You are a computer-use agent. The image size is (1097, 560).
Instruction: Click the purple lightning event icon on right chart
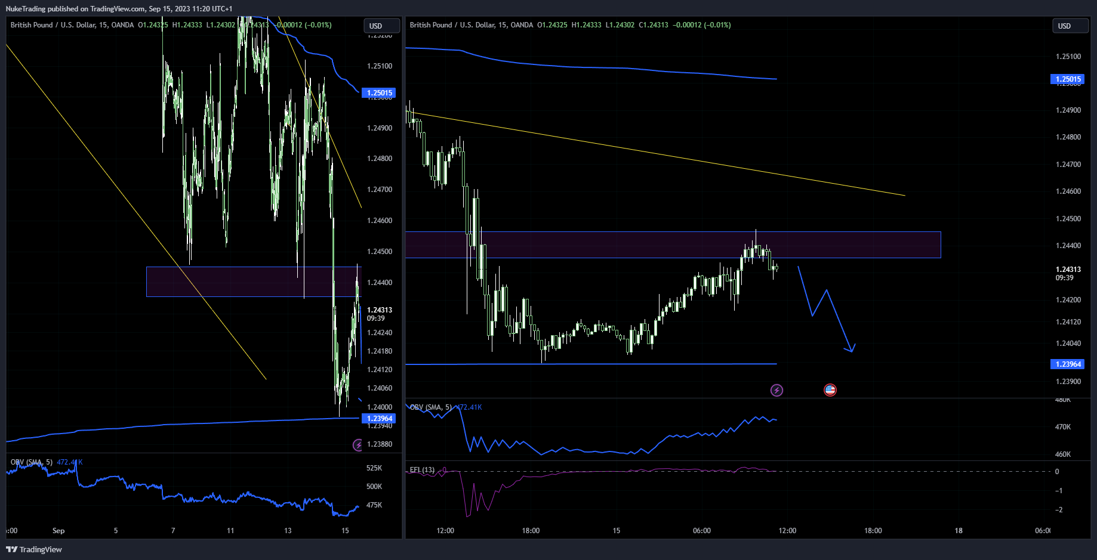(x=776, y=390)
